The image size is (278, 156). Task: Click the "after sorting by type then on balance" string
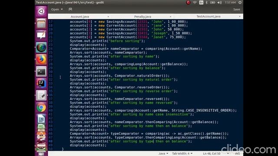148,141
